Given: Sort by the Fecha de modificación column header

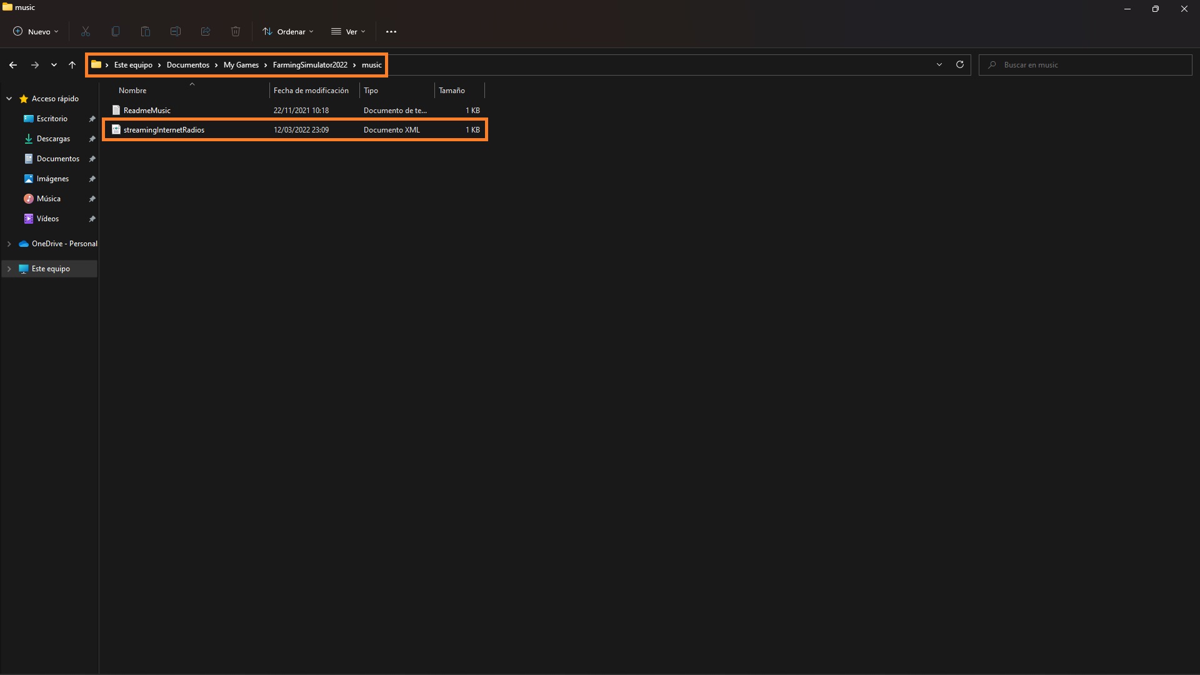Looking at the screenshot, I should 311,91.
